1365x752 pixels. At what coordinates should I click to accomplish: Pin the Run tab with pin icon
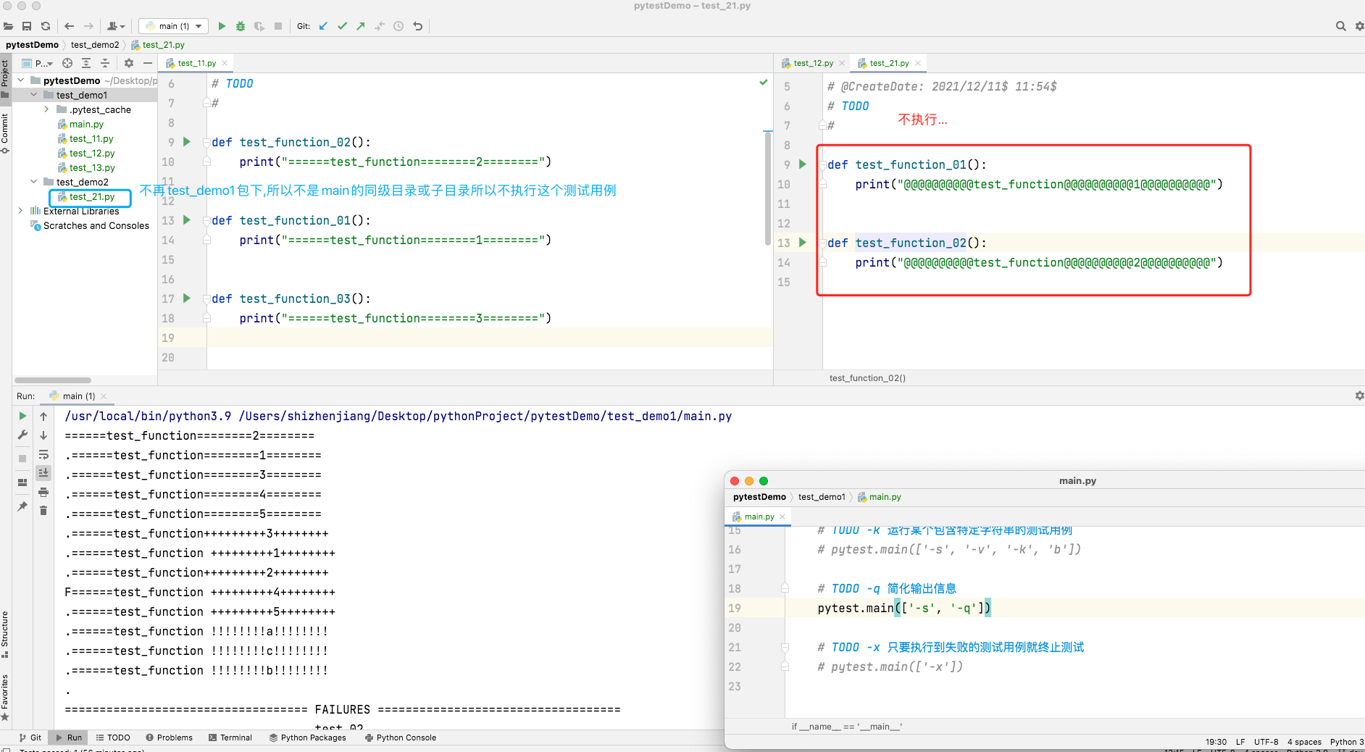pos(22,506)
